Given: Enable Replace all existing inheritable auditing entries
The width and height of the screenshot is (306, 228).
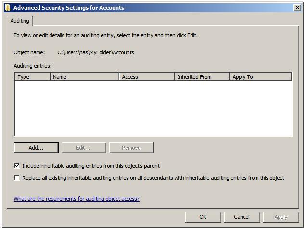Looking at the screenshot, I should tap(17, 178).
